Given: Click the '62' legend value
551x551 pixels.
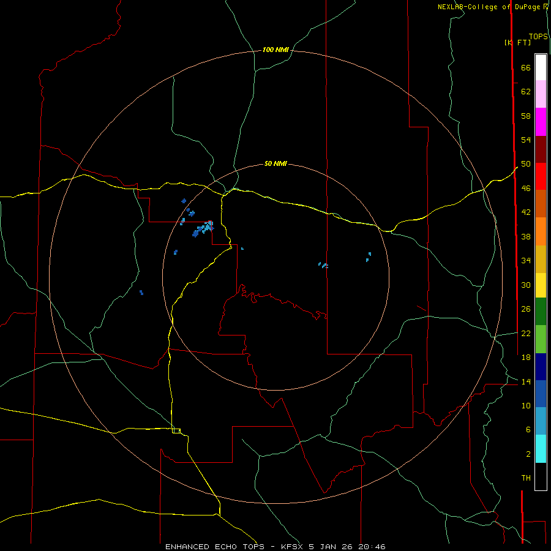Looking at the screenshot, I should tap(526, 92).
